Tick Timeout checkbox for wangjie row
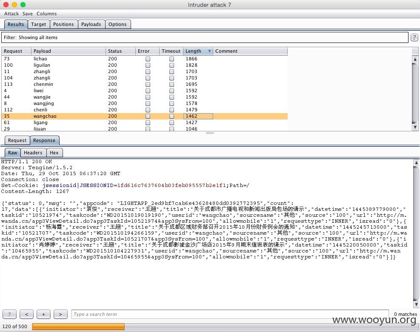 [171, 97]
